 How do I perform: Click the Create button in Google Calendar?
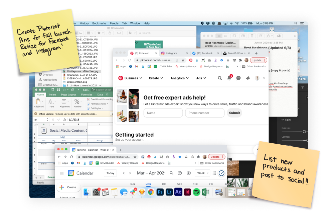(x=68, y=187)
